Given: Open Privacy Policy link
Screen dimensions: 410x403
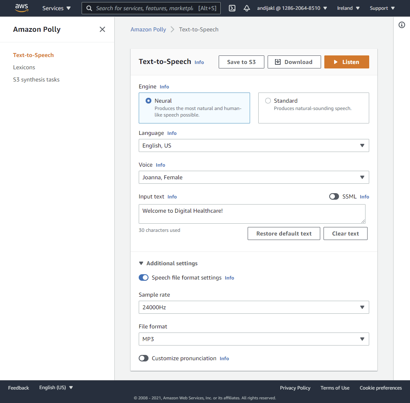Looking at the screenshot, I should pyautogui.click(x=295, y=388).
